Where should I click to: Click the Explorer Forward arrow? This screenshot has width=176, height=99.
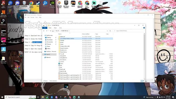(47, 31)
